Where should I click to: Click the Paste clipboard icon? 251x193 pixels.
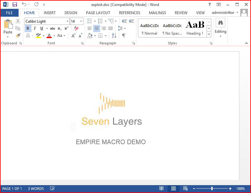click(8, 24)
